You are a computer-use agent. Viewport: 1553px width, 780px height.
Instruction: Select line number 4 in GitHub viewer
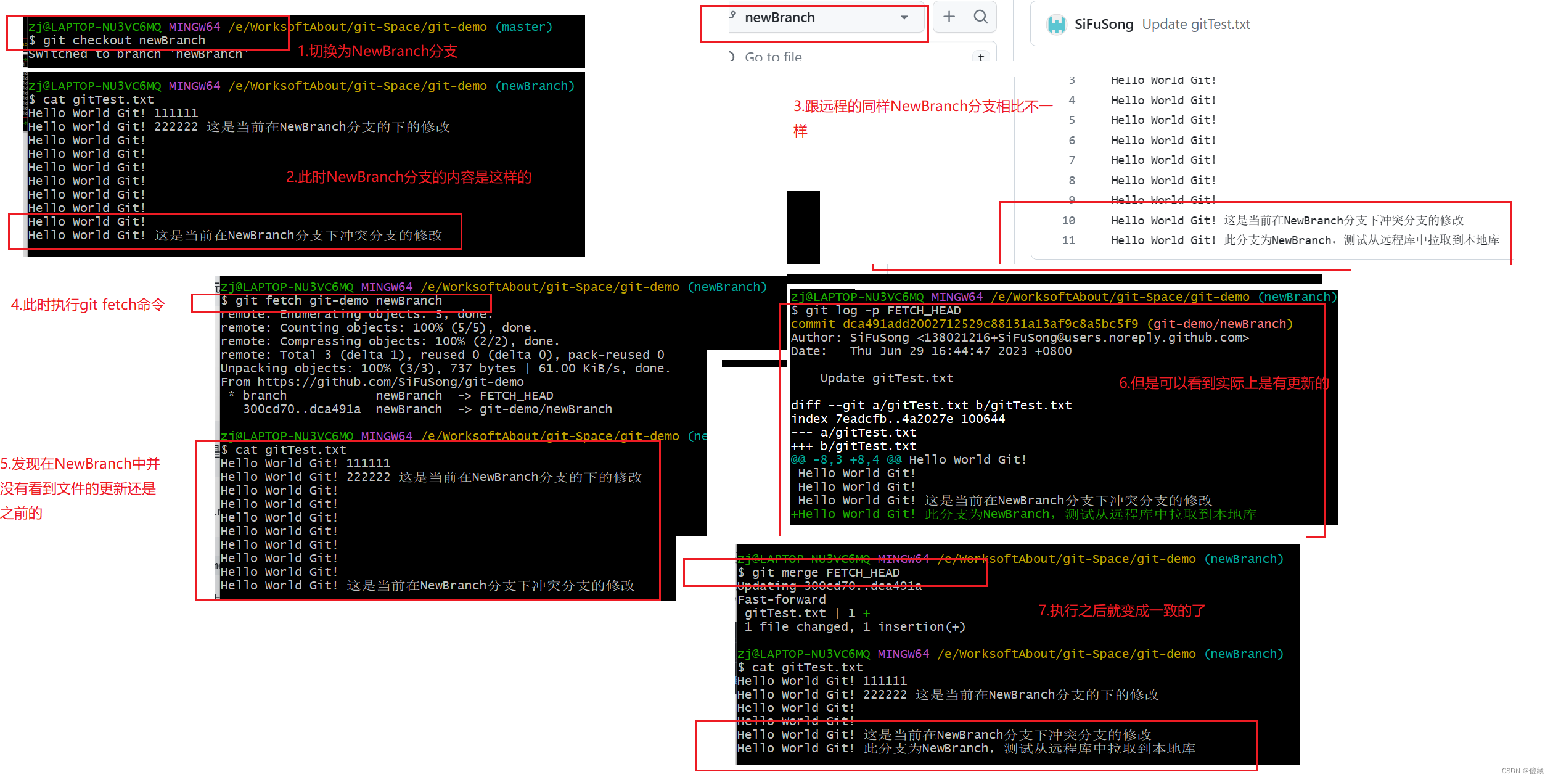click(x=1072, y=101)
